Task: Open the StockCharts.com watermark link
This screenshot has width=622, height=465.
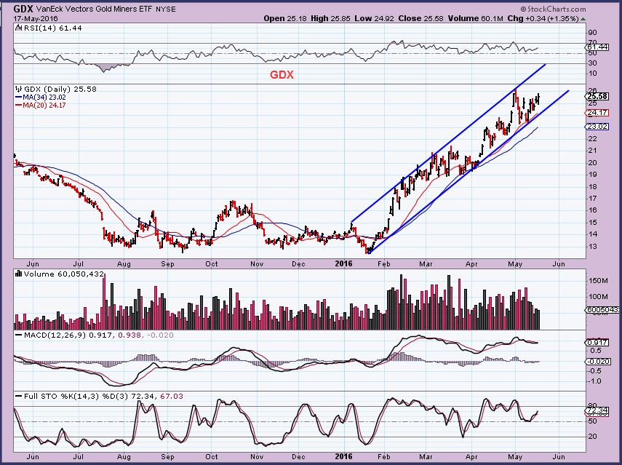Action: pos(553,9)
